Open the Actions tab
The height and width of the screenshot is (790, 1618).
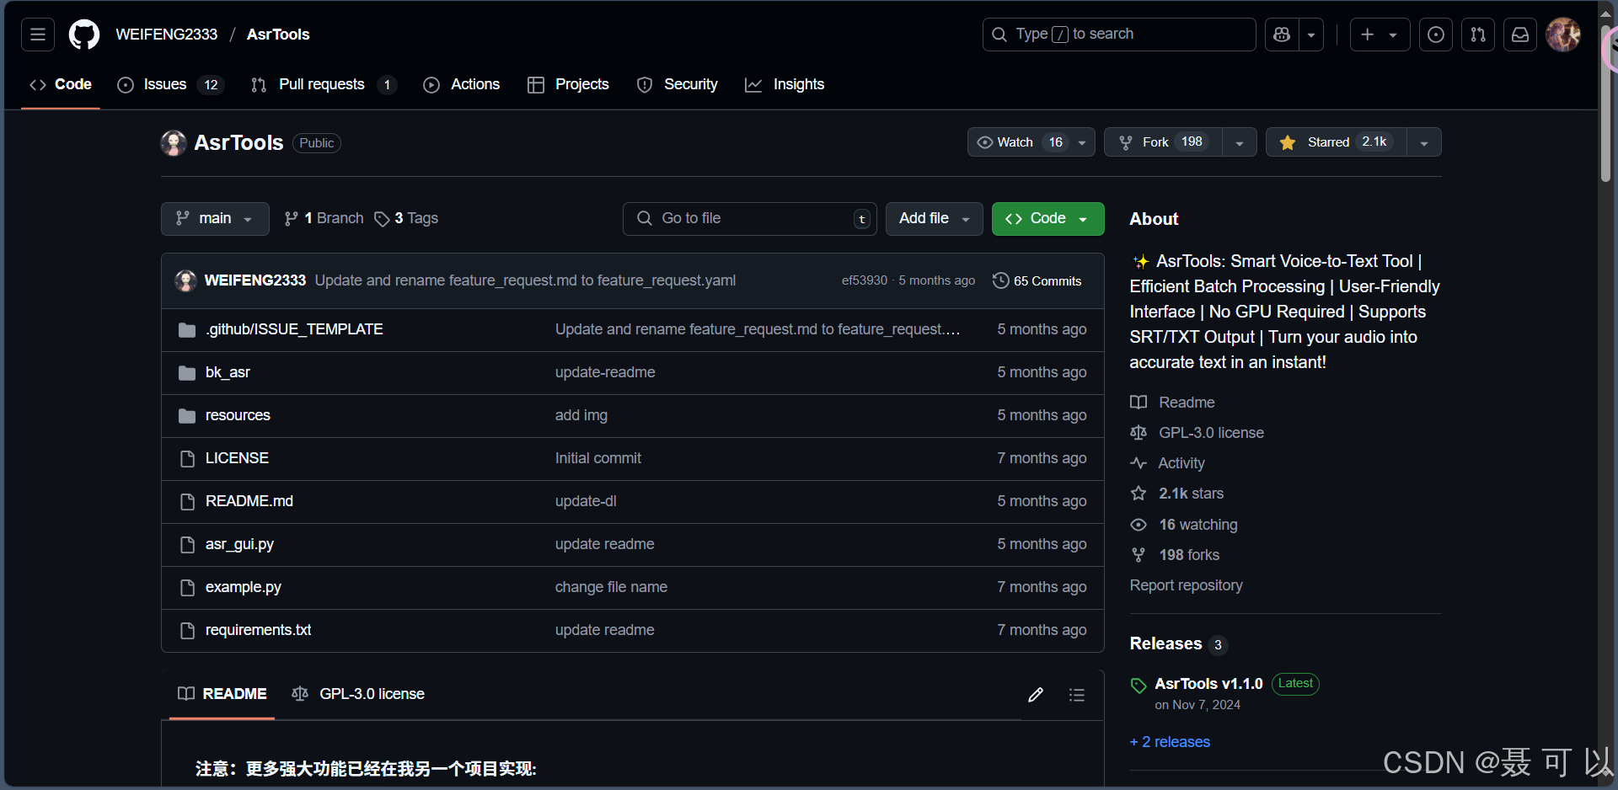pos(462,84)
